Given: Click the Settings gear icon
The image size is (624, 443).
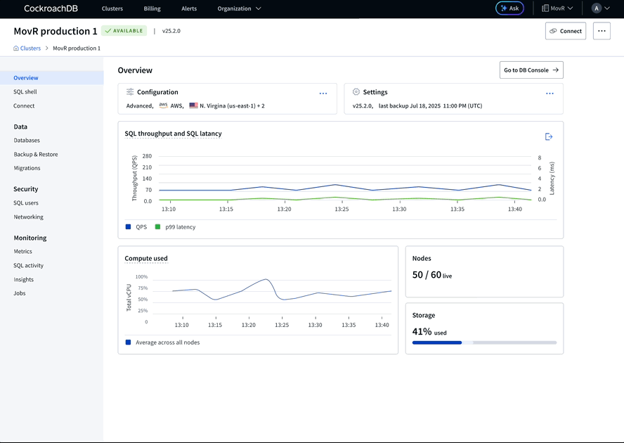Looking at the screenshot, I should tap(356, 92).
